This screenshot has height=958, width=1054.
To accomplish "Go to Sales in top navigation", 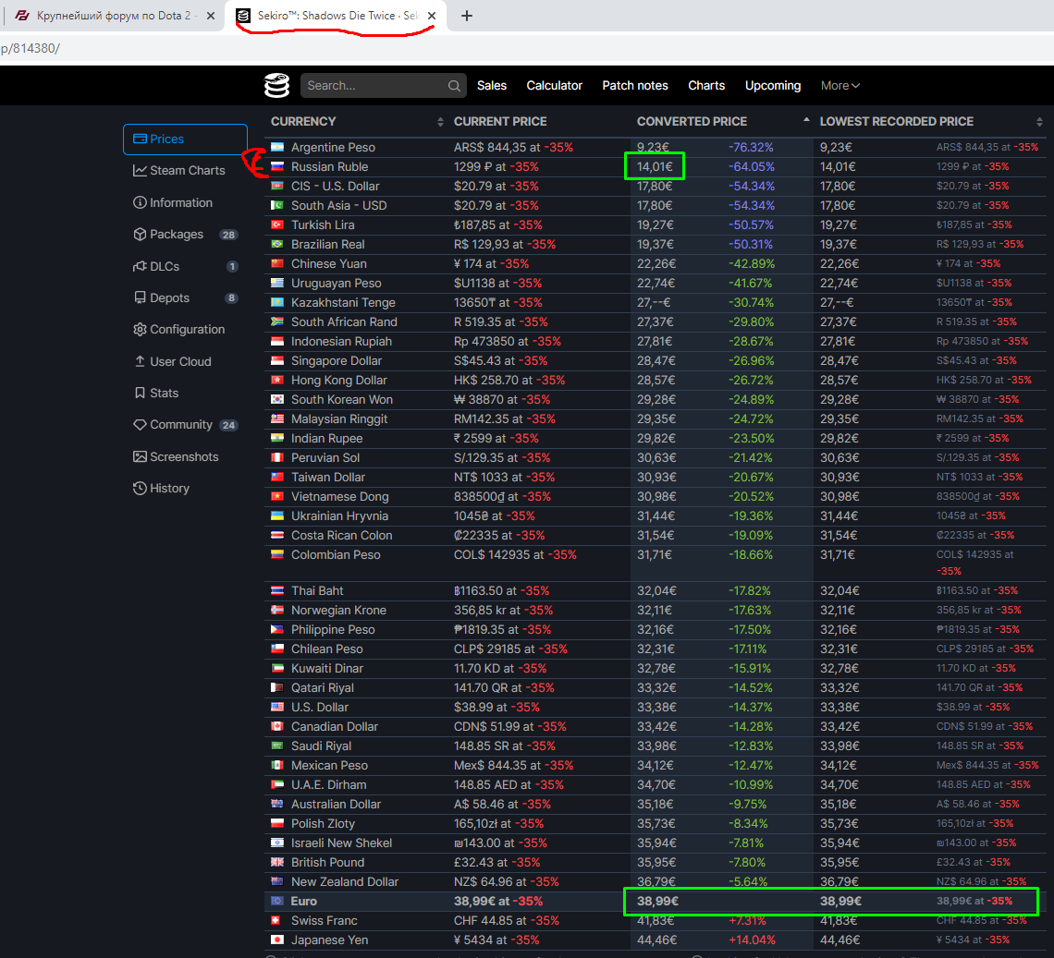I will pos(492,86).
